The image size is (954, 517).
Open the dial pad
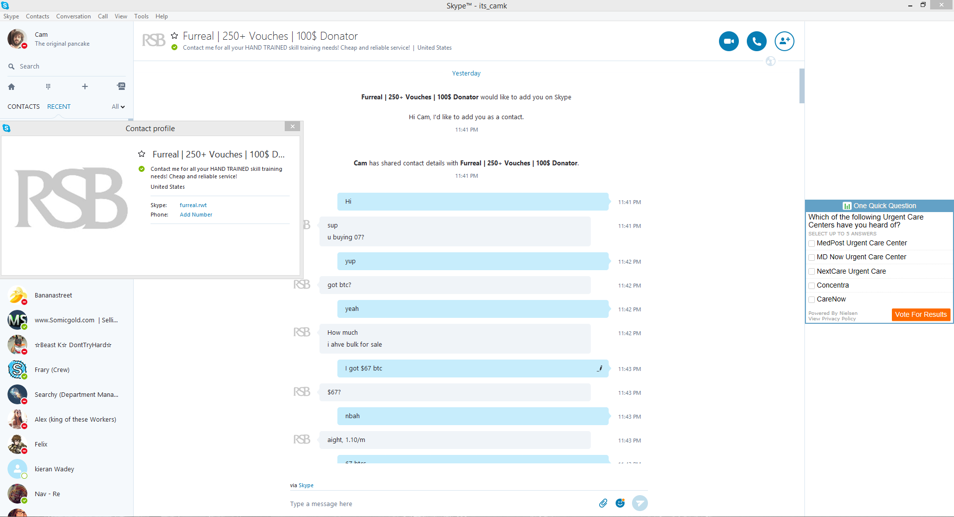point(48,86)
